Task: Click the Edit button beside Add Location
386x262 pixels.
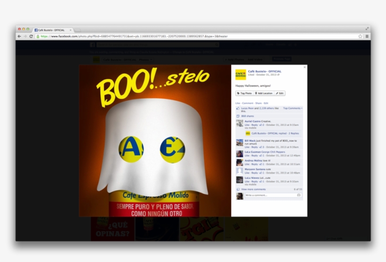Action: point(280,93)
